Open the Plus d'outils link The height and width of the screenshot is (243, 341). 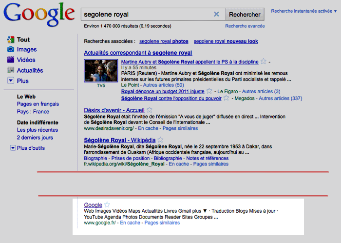point(31,148)
